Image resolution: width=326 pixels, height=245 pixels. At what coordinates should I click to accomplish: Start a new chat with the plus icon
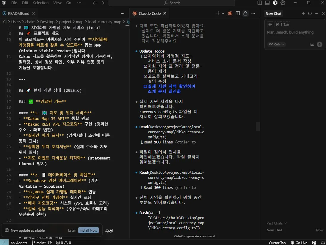tap(303, 13)
